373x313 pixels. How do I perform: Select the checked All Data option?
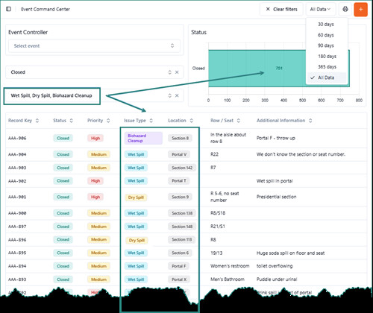327,78
